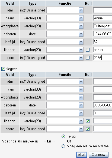
Task: Click the first empty lidnr value field
Action: pyautogui.click(x=103, y=10)
